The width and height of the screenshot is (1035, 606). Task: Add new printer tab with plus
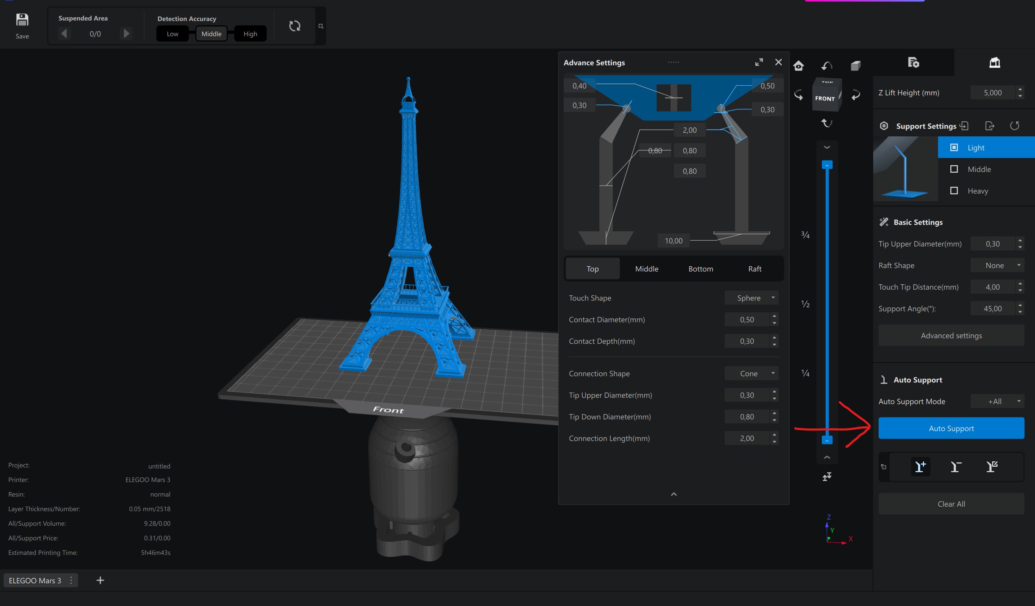pos(100,580)
